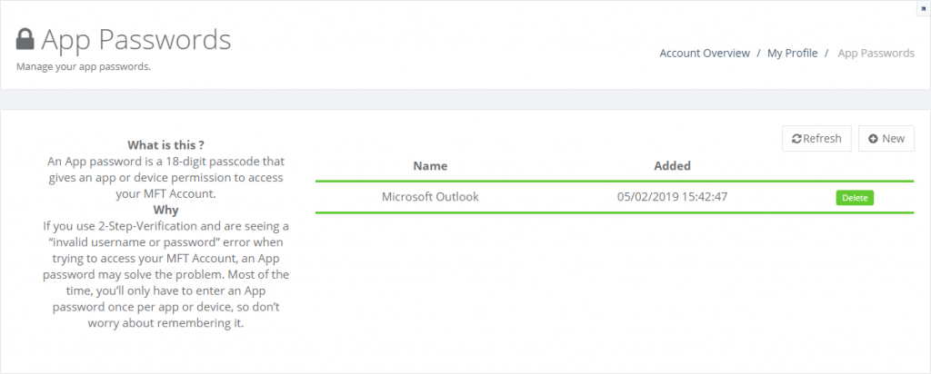Click the 05/02/2019 15:42:47 added date
Image resolution: width=931 pixels, height=374 pixels.
pyautogui.click(x=672, y=197)
